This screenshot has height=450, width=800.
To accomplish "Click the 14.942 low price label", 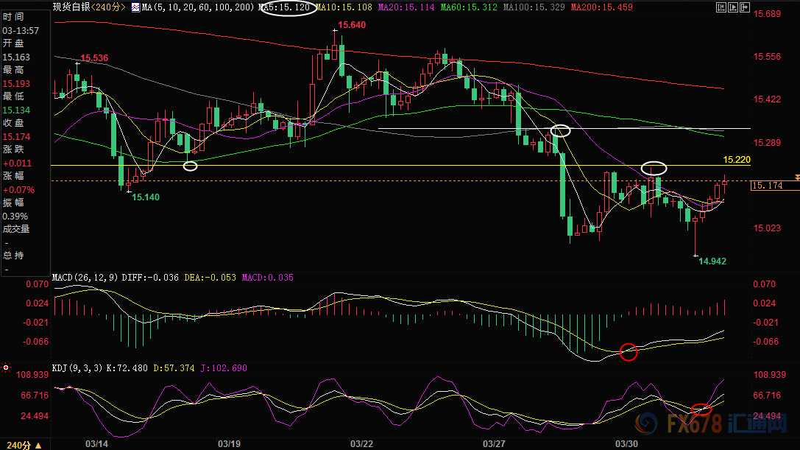I will tap(712, 261).
